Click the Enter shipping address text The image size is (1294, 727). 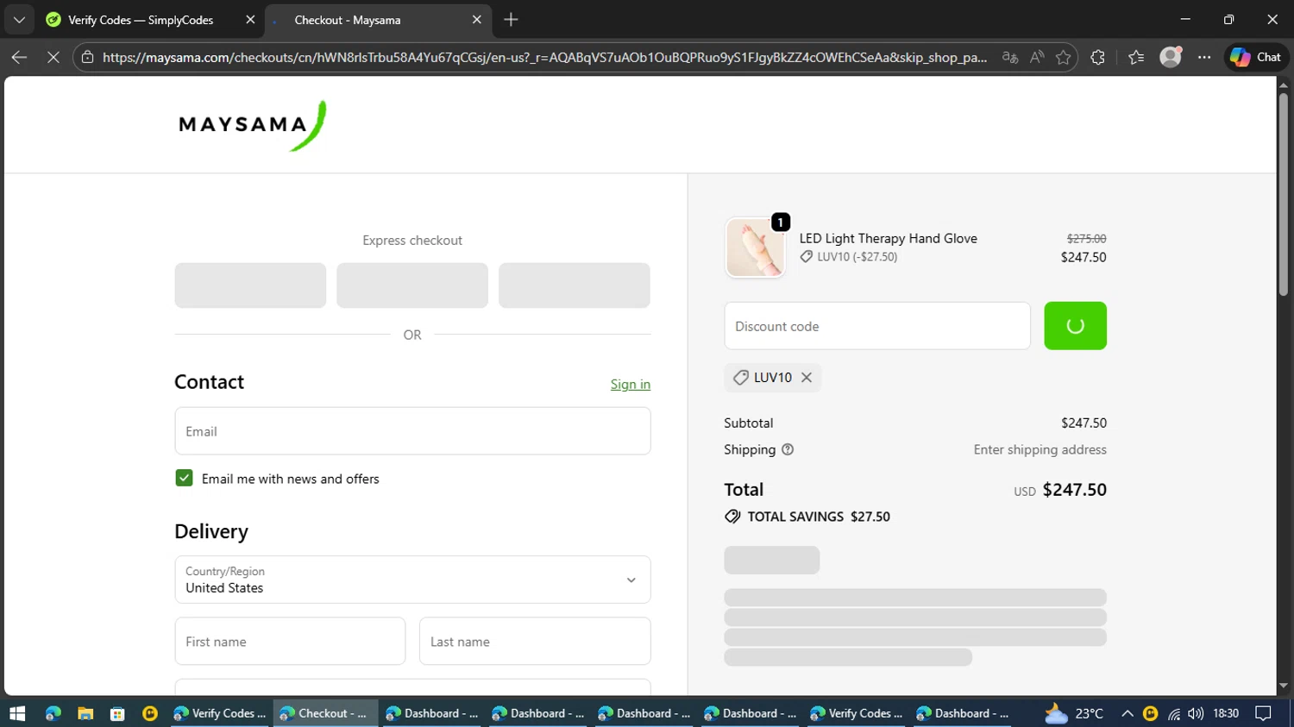pos(1040,450)
